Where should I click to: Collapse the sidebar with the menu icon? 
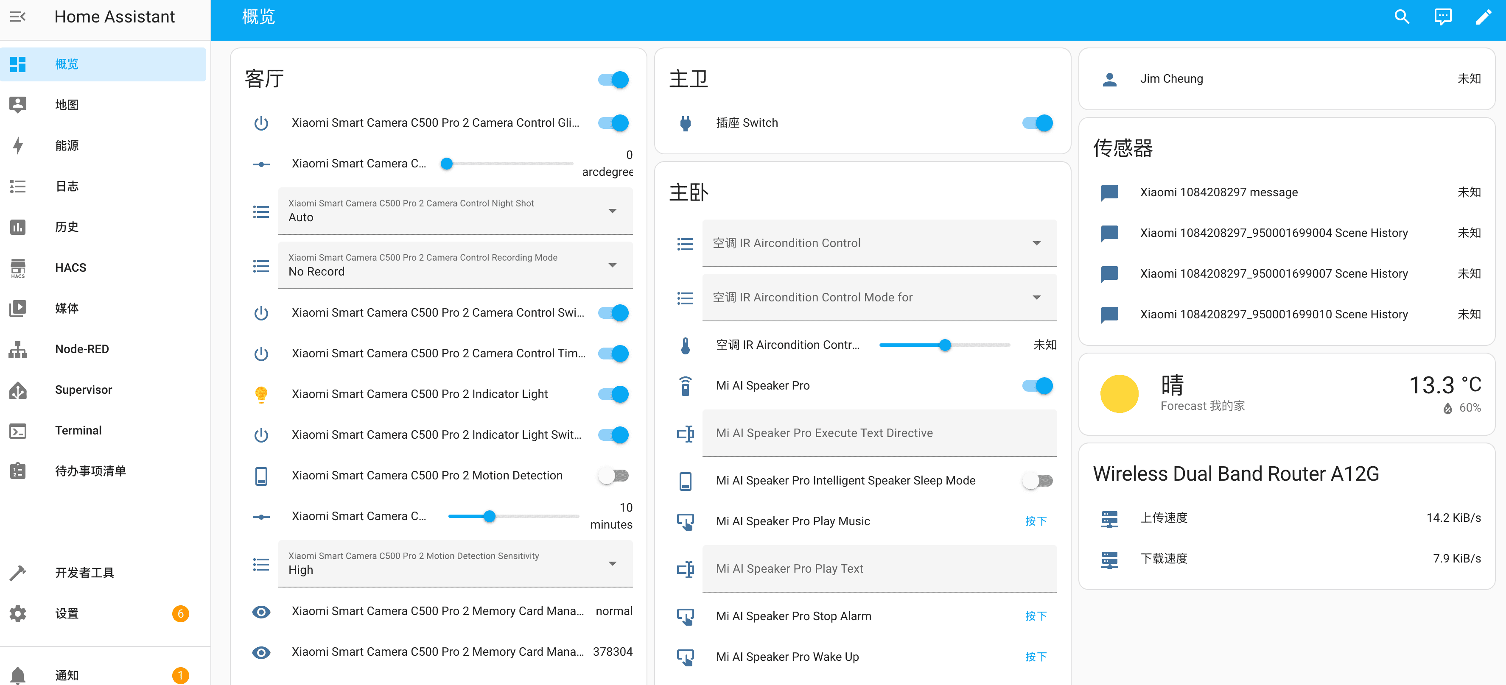point(18,17)
